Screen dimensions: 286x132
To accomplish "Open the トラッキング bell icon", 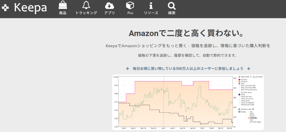I will pyautogui.click(x=86, y=5).
